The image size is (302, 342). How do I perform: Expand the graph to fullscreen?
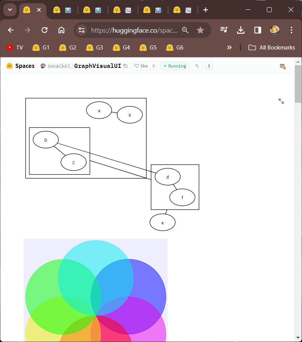[x=281, y=101]
